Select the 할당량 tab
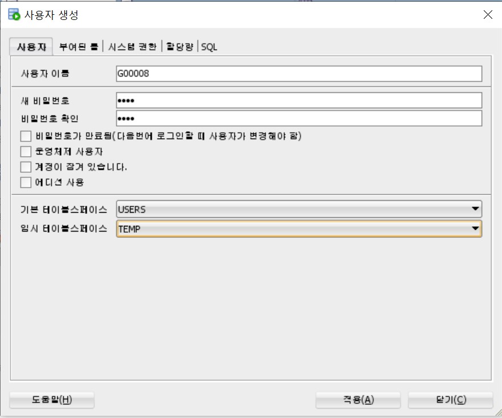The image size is (502, 418). pyautogui.click(x=180, y=47)
